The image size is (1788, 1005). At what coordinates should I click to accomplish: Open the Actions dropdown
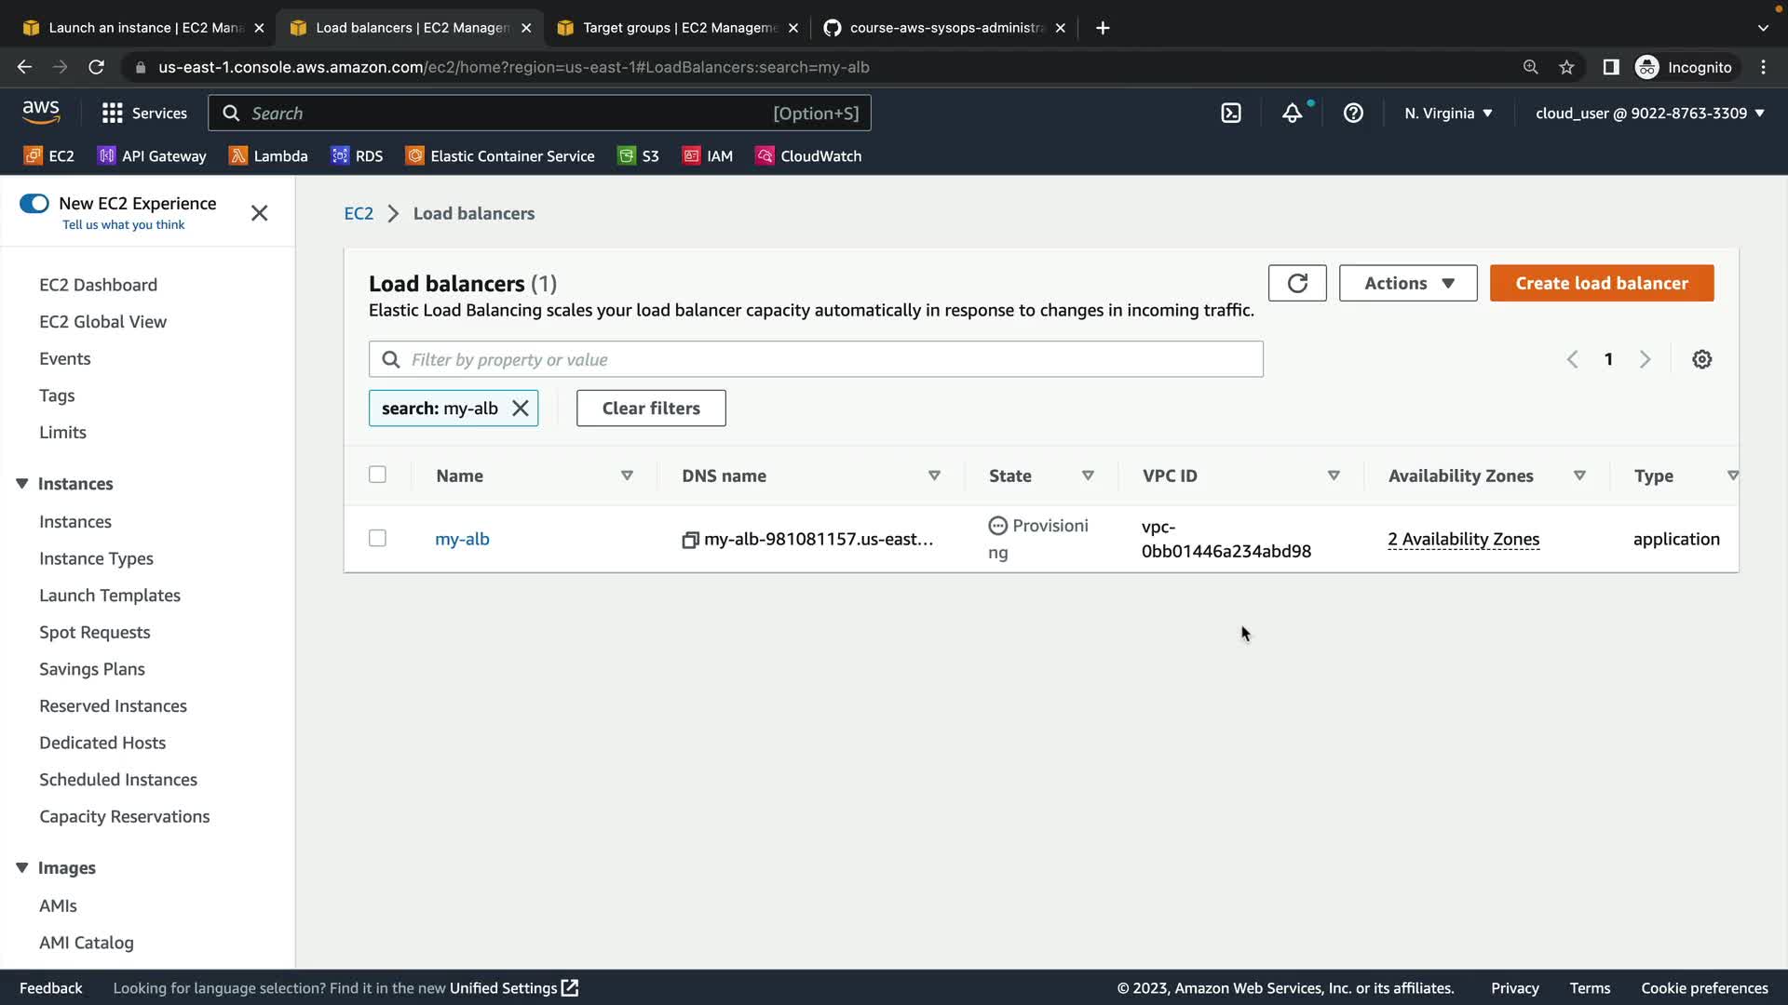[x=1407, y=283]
